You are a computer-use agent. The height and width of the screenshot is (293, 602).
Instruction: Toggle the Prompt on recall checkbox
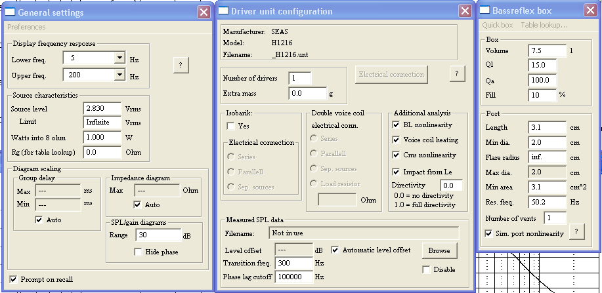coord(13,279)
